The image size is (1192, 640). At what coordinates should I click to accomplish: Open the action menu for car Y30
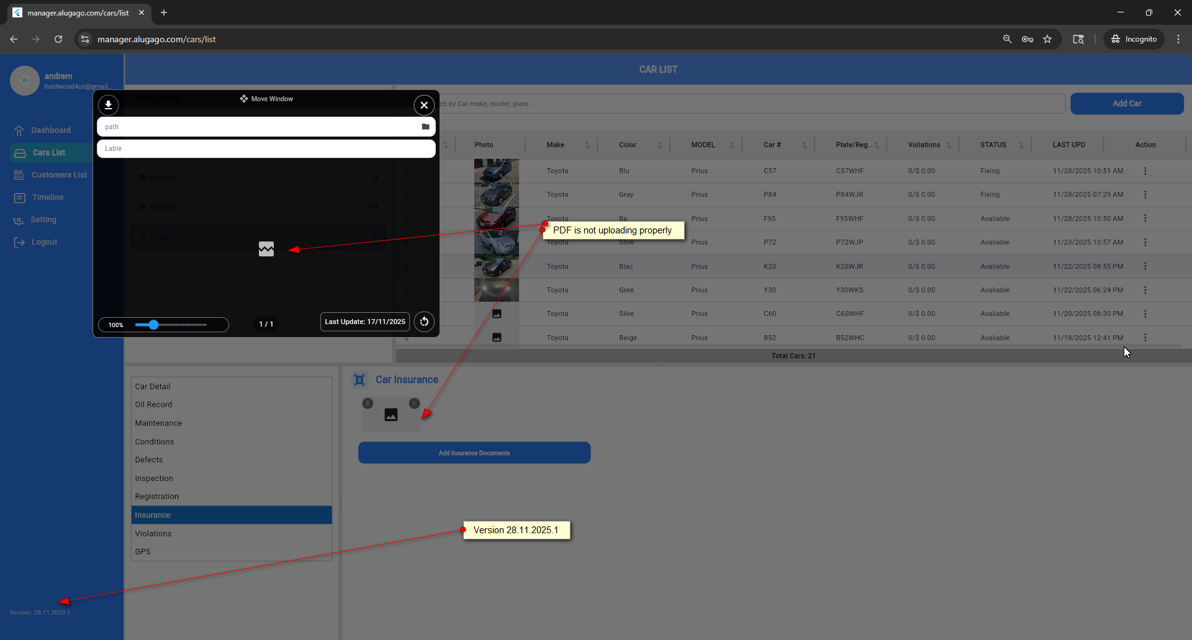1145,290
